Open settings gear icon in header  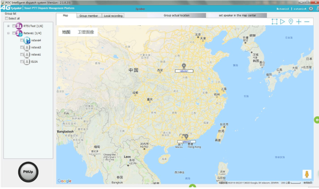[311, 9]
